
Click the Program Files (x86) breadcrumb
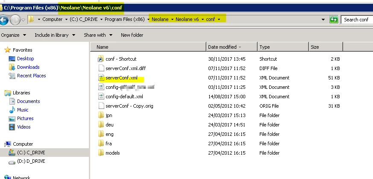click(x=125, y=19)
